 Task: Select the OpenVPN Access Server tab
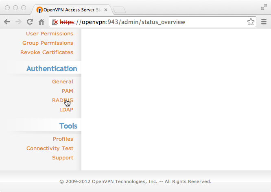click(72, 10)
